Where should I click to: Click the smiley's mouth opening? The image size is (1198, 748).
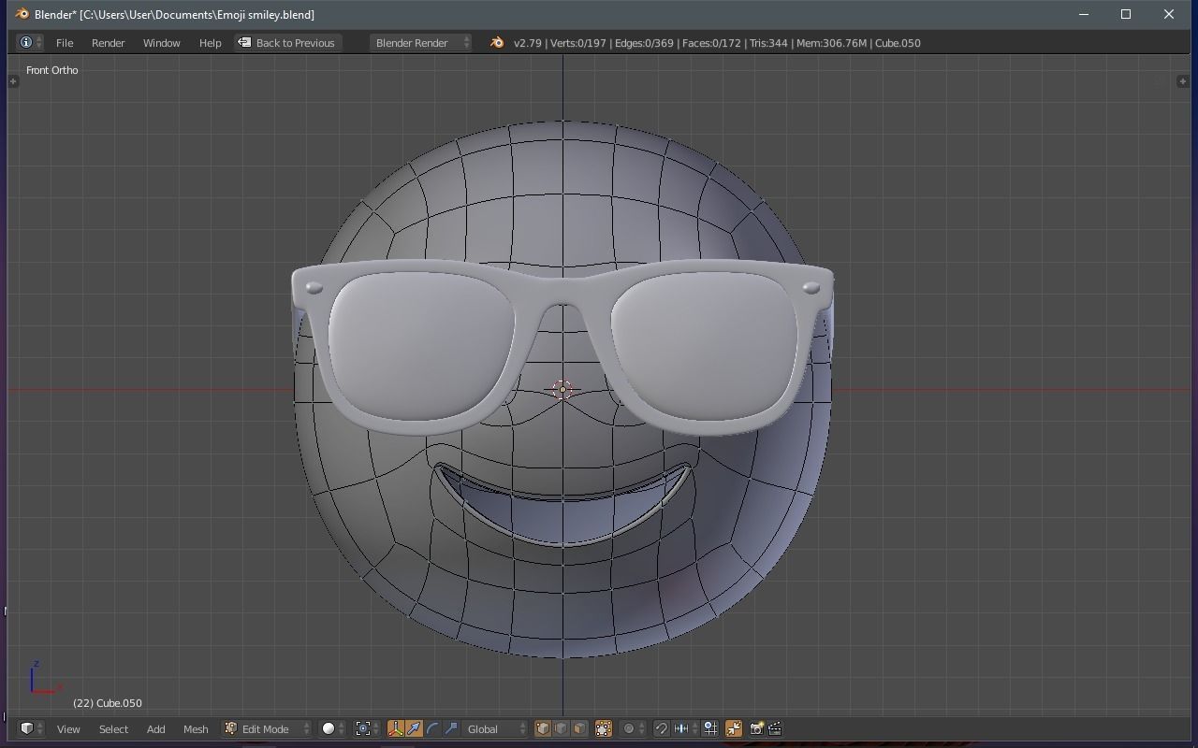(x=562, y=510)
